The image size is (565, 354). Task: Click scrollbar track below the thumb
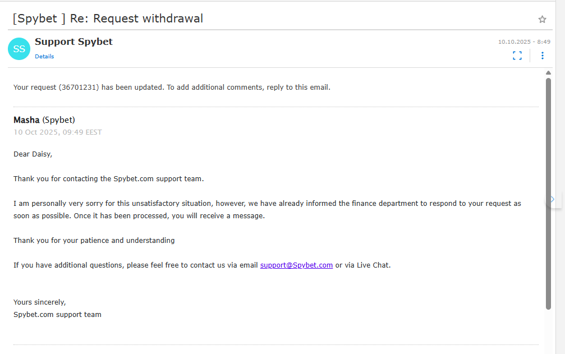point(548,331)
